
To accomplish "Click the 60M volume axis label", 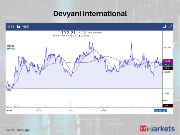I will coord(165,100).
